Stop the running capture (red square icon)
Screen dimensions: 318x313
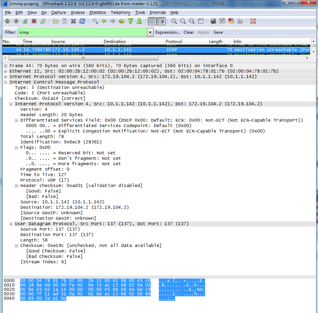click(34, 21)
